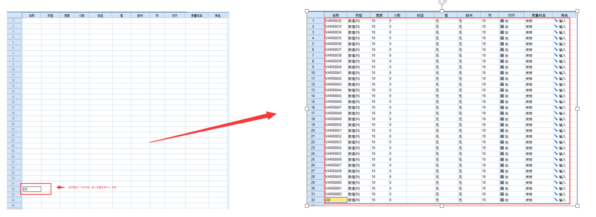
Task: Select the 角色 column header in right grid
Action: pyautogui.click(x=565, y=15)
